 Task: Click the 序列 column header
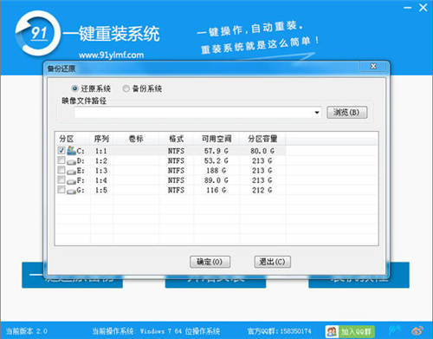coord(101,139)
